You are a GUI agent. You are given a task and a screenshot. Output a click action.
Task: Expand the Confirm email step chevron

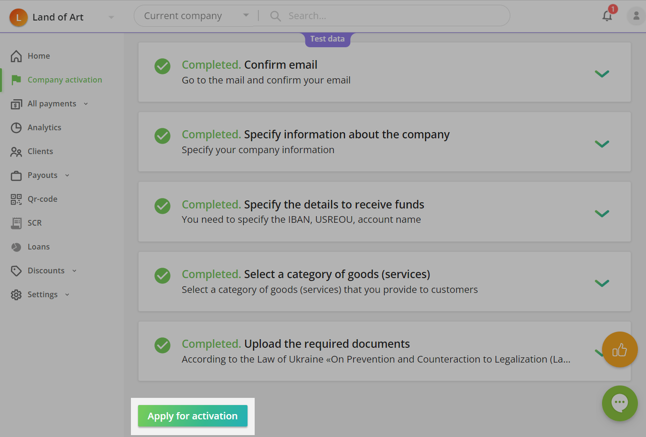point(602,73)
